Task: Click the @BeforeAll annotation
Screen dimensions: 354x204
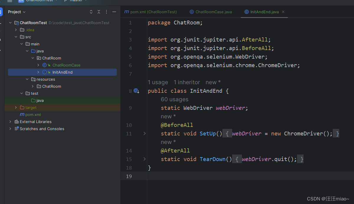Action: (x=177, y=125)
